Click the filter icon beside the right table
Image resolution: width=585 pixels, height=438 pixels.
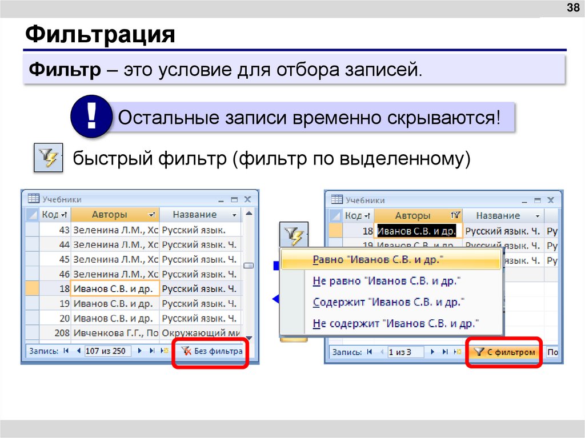[294, 234]
